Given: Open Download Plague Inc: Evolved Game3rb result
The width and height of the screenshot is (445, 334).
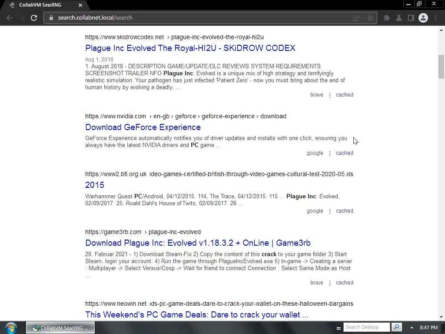Looking at the screenshot, I should click(198, 243).
